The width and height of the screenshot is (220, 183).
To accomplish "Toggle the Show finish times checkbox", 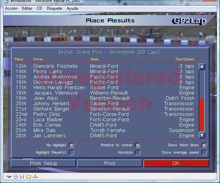I will click(x=204, y=145).
